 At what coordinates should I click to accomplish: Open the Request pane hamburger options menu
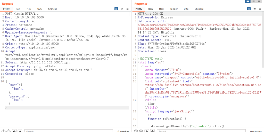pyautogui.click(x=127, y=9)
